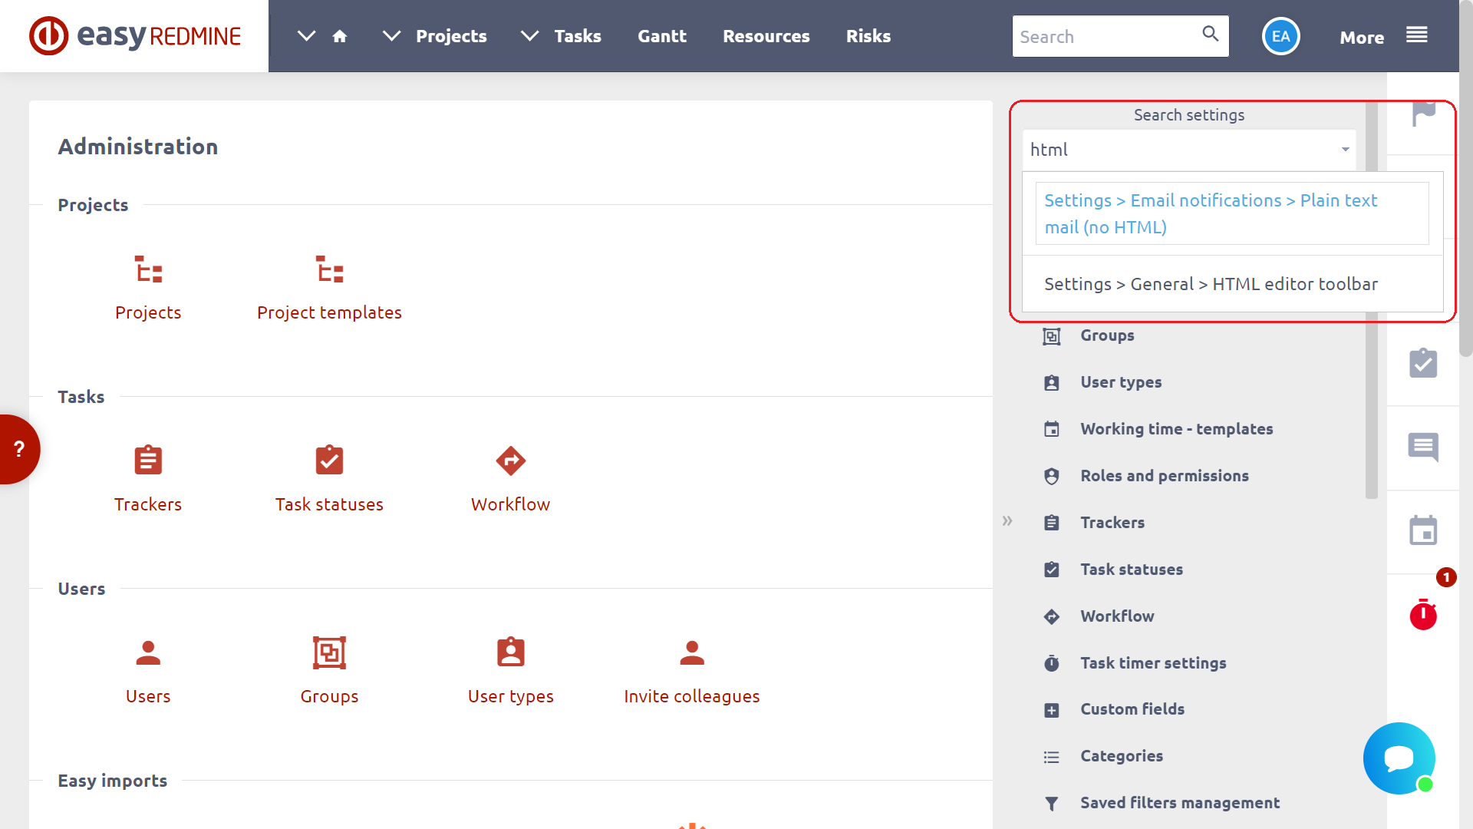Viewport: 1473px width, 829px height.
Task: Select HTML editor toolbar search result
Action: (x=1211, y=284)
